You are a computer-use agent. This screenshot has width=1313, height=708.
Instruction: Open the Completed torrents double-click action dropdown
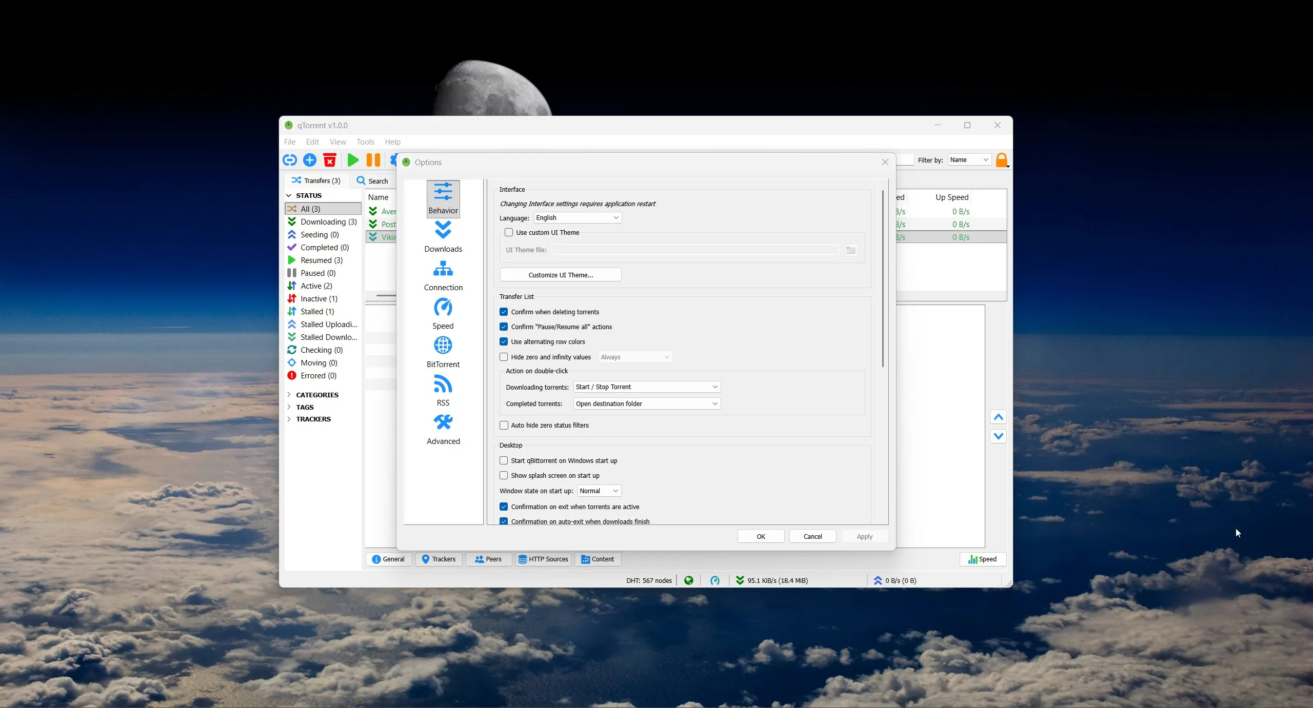coord(647,404)
